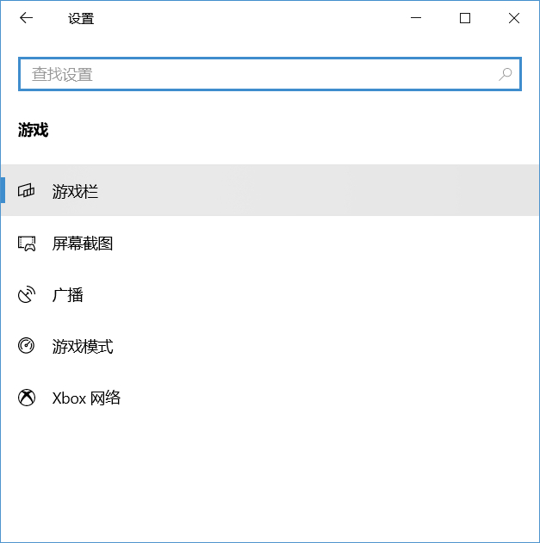Switch to the 游戏模式 section
Viewport: 540px width, 543px height.
click(83, 347)
